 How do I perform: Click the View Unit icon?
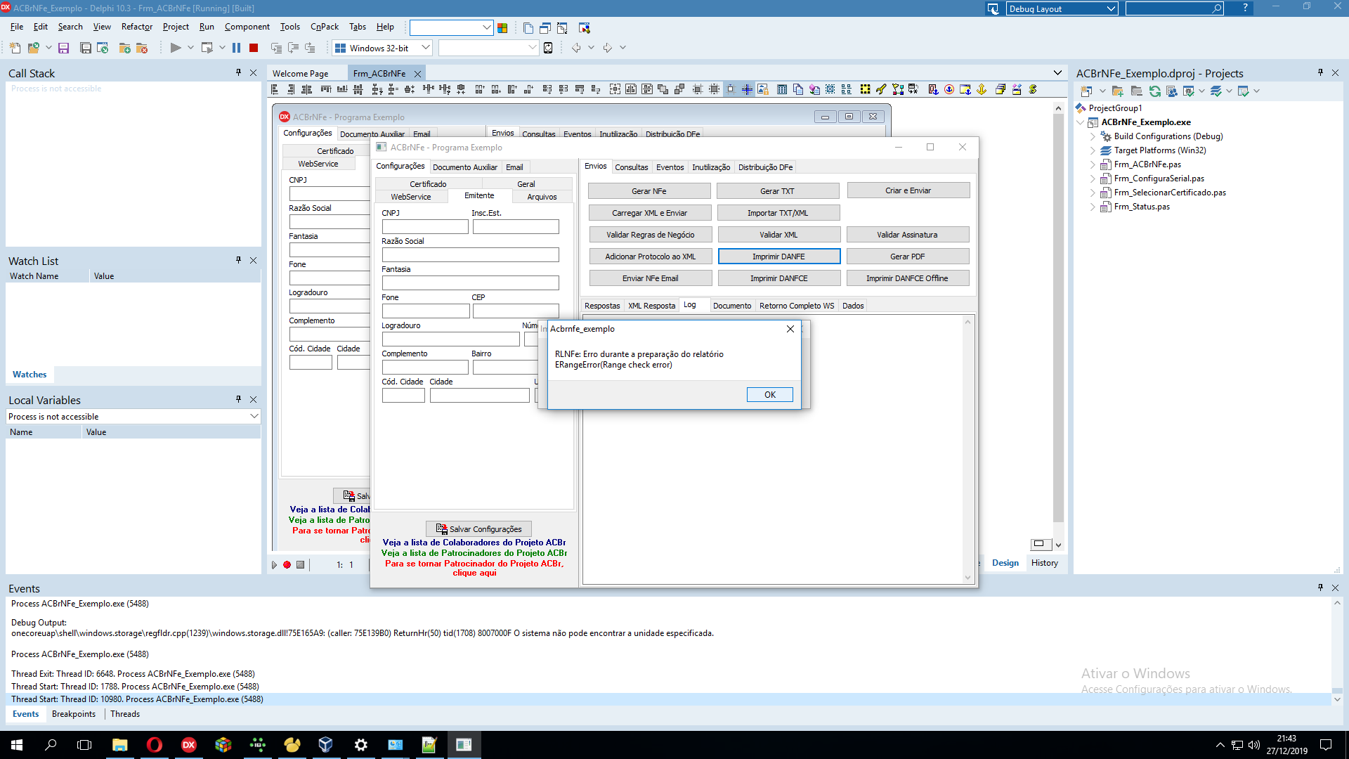coord(528,28)
